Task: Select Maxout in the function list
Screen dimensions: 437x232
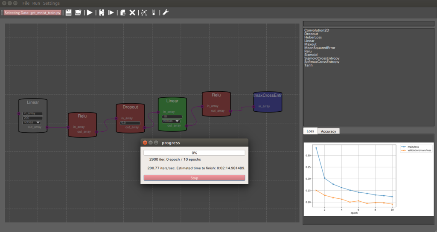Action: [x=310, y=44]
